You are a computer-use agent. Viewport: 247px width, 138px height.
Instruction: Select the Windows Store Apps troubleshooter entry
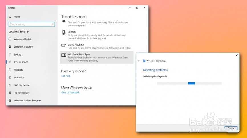97,58
